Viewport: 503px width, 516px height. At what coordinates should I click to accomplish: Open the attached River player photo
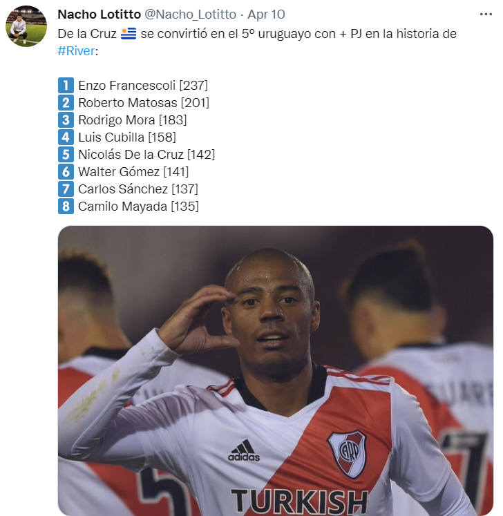point(276,370)
